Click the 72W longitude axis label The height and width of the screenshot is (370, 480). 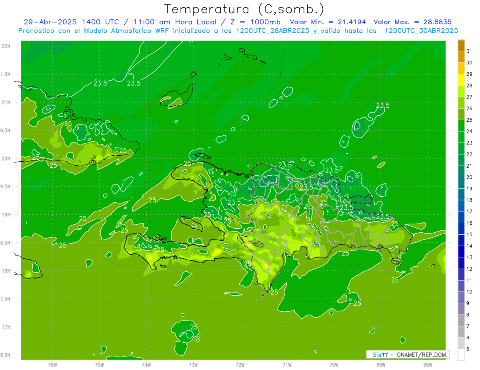click(x=240, y=365)
